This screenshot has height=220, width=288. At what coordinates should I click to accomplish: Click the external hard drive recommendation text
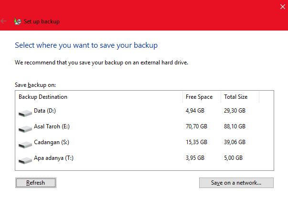coord(101,63)
